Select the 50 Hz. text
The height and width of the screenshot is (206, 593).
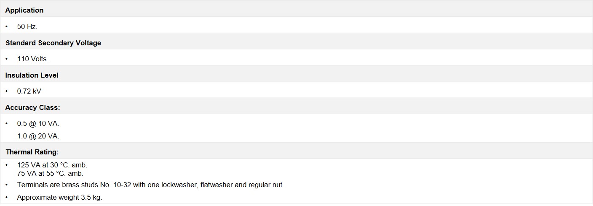click(x=27, y=26)
